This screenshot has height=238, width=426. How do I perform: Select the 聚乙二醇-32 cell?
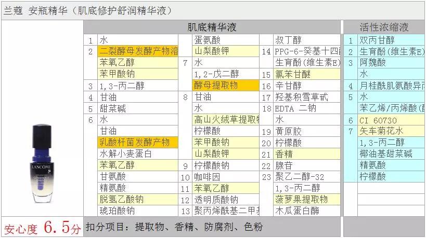(307, 177)
